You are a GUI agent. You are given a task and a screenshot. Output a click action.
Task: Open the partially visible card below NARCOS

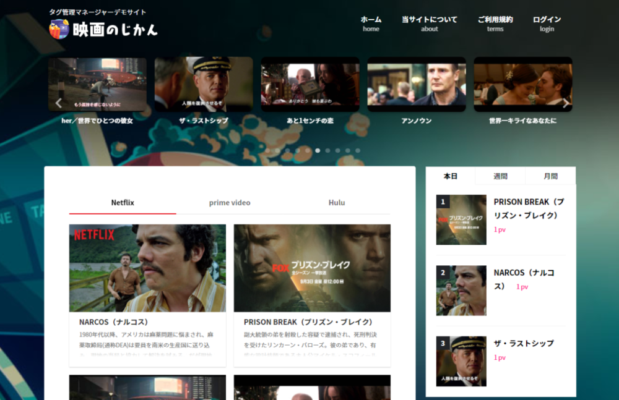[x=148, y=388]
